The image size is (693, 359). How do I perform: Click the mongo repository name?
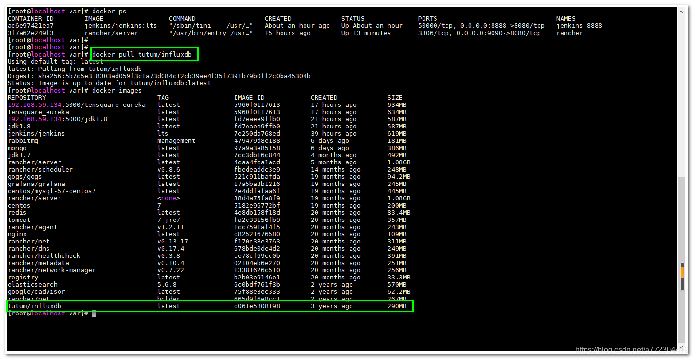(x=17, y=148)
